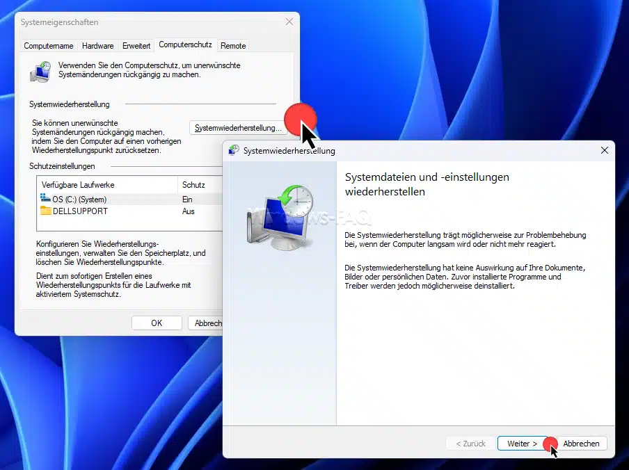The height and width of the screenshot is (470, 629).
Task: Select the Erweitert tab
Action: point(136,46)
